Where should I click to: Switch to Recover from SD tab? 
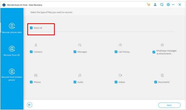(x=12, y=51)
